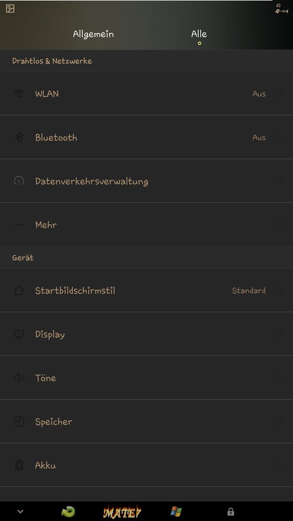293x521 pixels.
Task: Tap the picture notification icon in status bar
Action: click(x=10, y=9)
